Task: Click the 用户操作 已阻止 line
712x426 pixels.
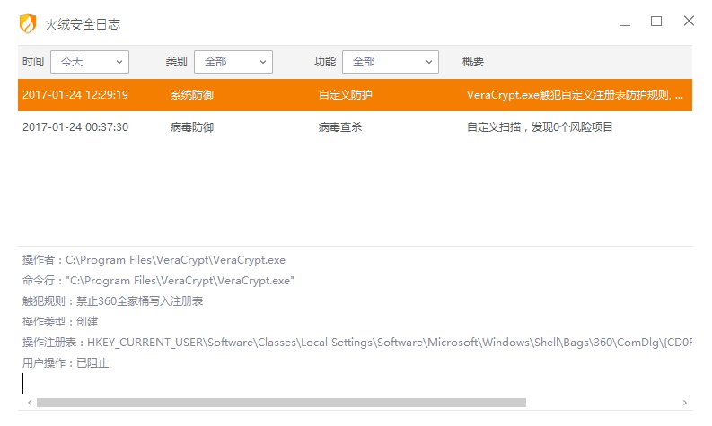Action: [x=66, y=363]
